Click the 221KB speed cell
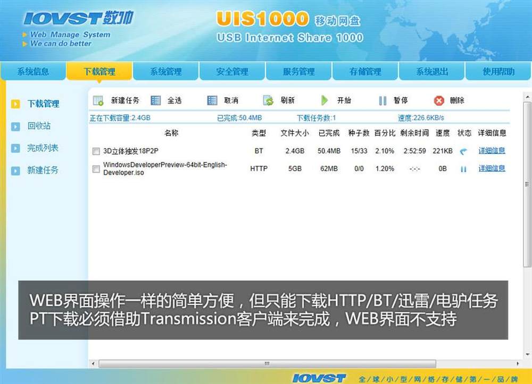The image size is (532, 384). click(x=443, y=151)
